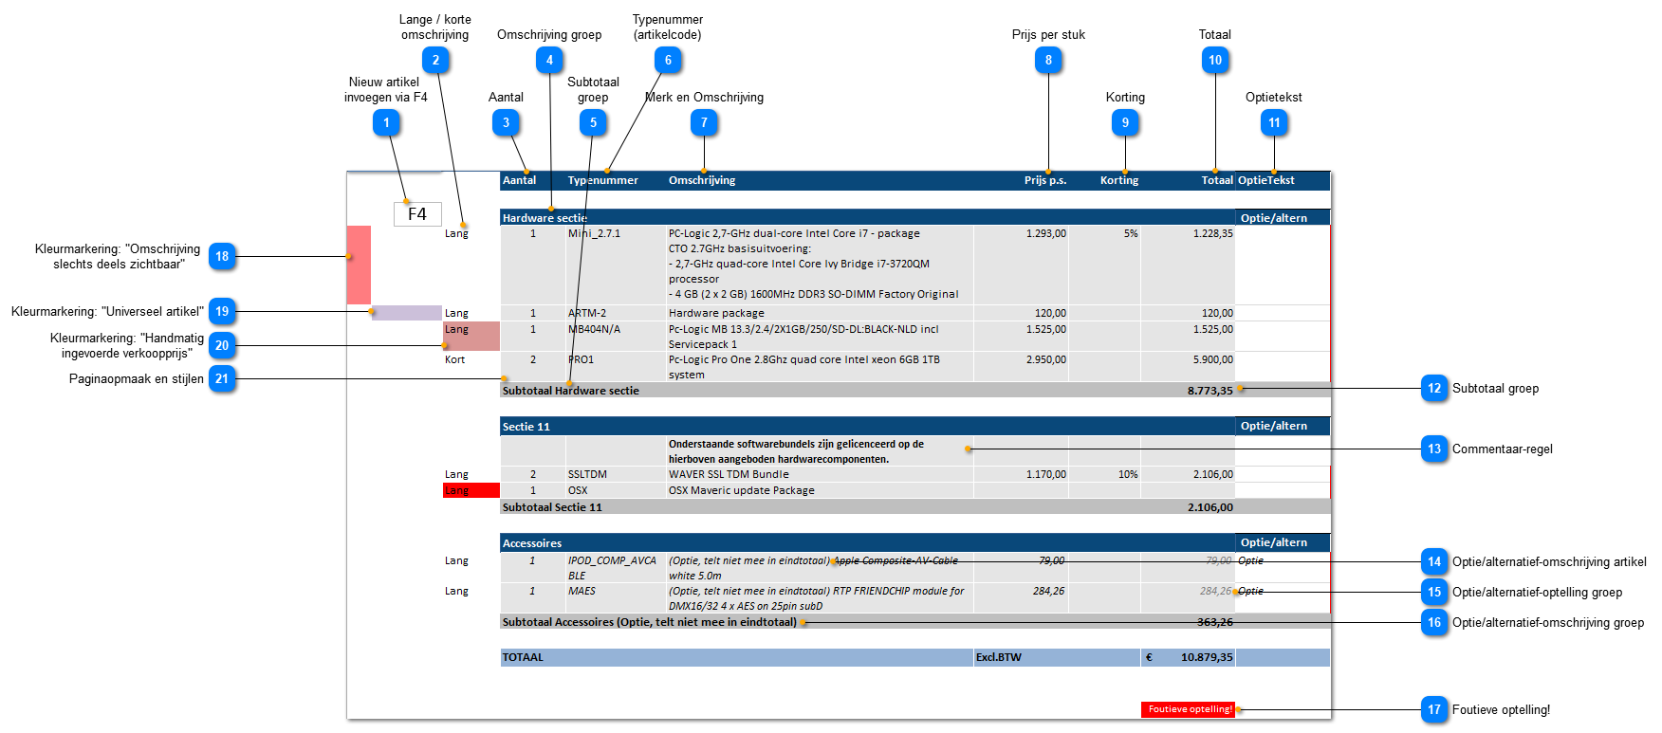This screenshot has width=1662, height=733.
Task: Select the 10% discount cell
Action: click(x=1128, y=474)
